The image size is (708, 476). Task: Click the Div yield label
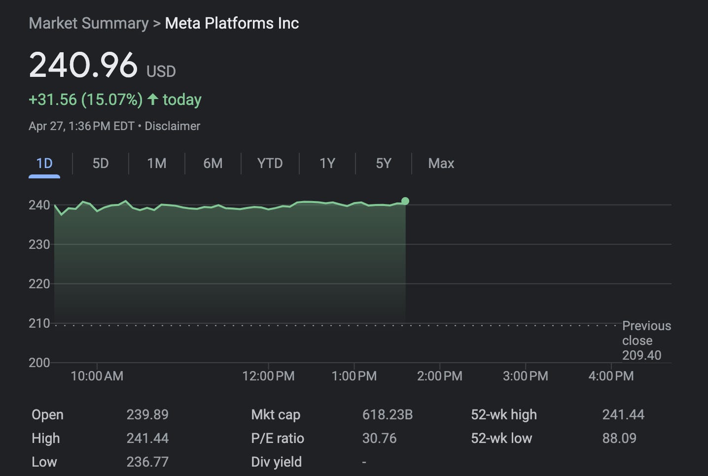[x=276, y=462]
